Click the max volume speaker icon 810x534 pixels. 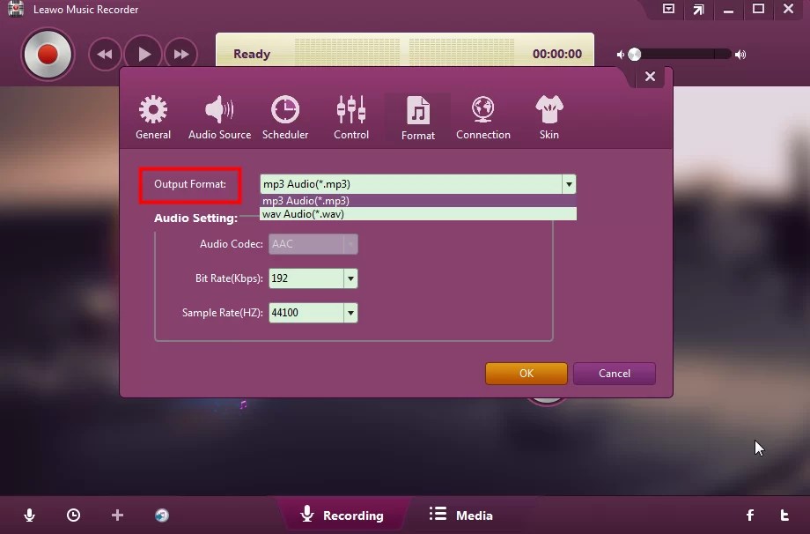click(740, 55)
